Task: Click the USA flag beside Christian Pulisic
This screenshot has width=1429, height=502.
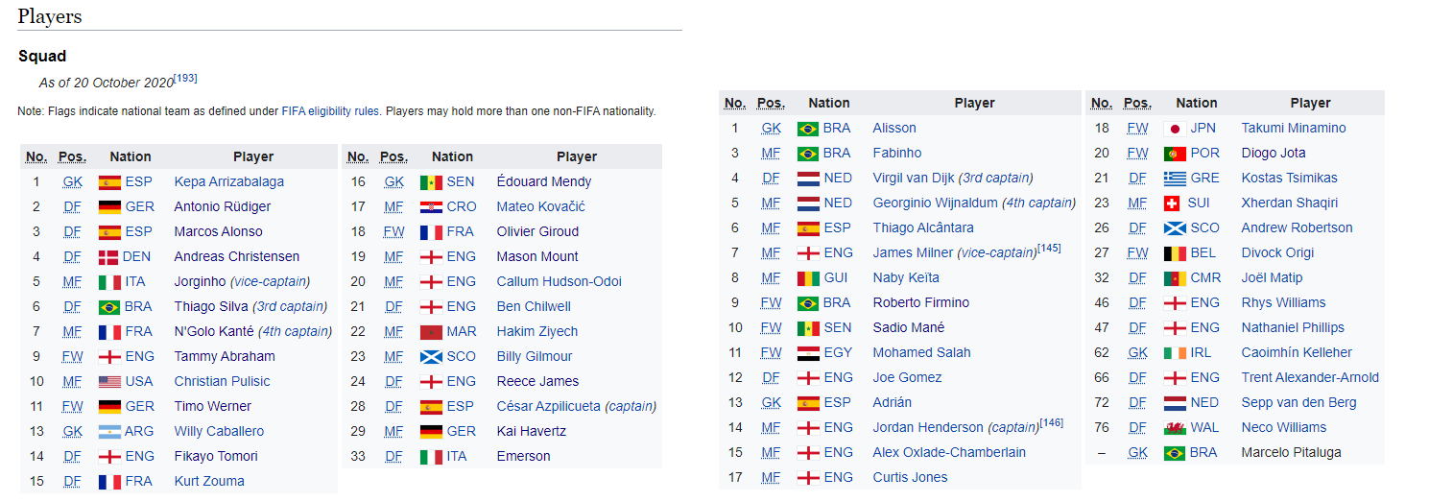Action: [x=109, y=382]
